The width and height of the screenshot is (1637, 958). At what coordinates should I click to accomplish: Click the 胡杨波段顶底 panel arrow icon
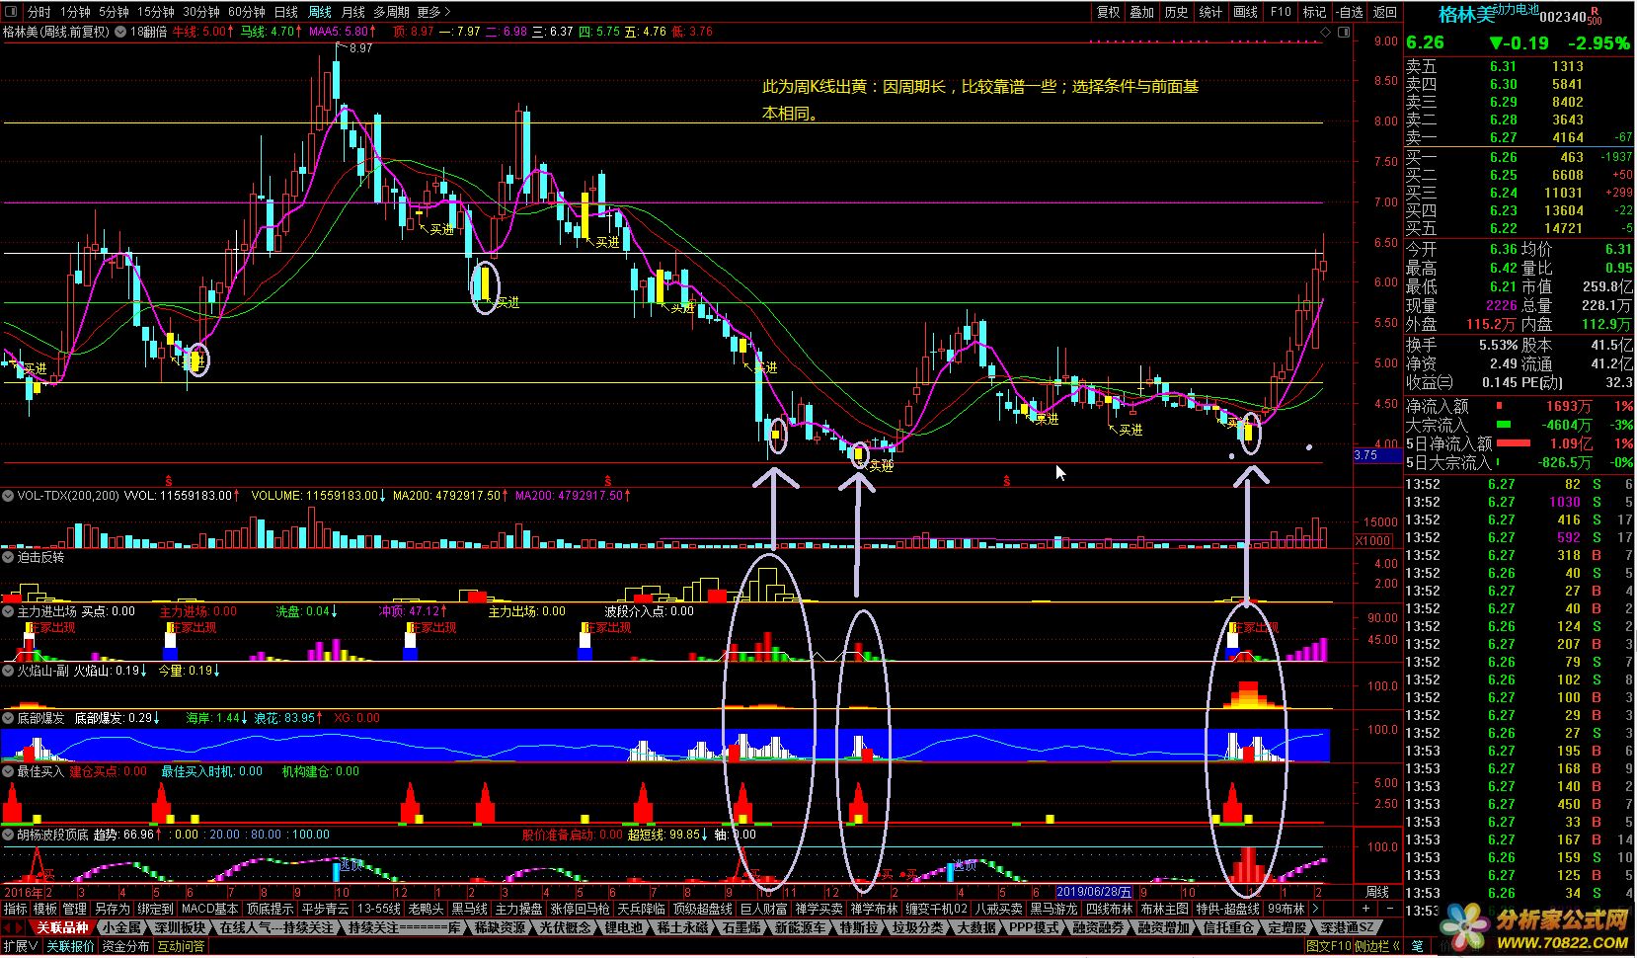click(x=9, y=835)
